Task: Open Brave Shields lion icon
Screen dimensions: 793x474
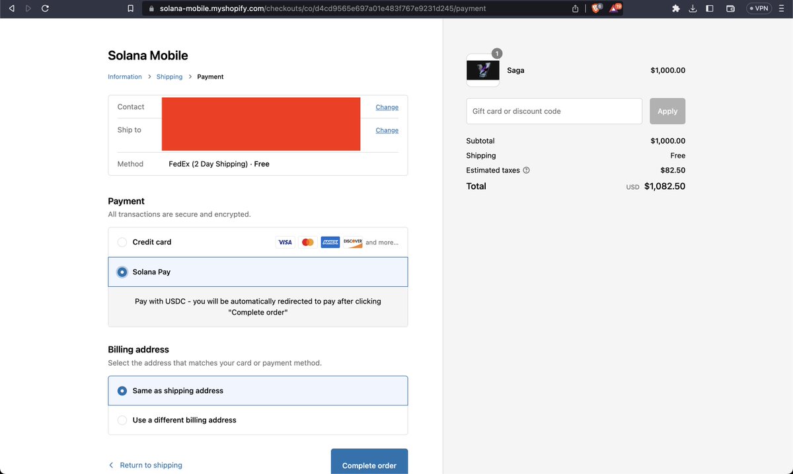Action: point(595,8)
